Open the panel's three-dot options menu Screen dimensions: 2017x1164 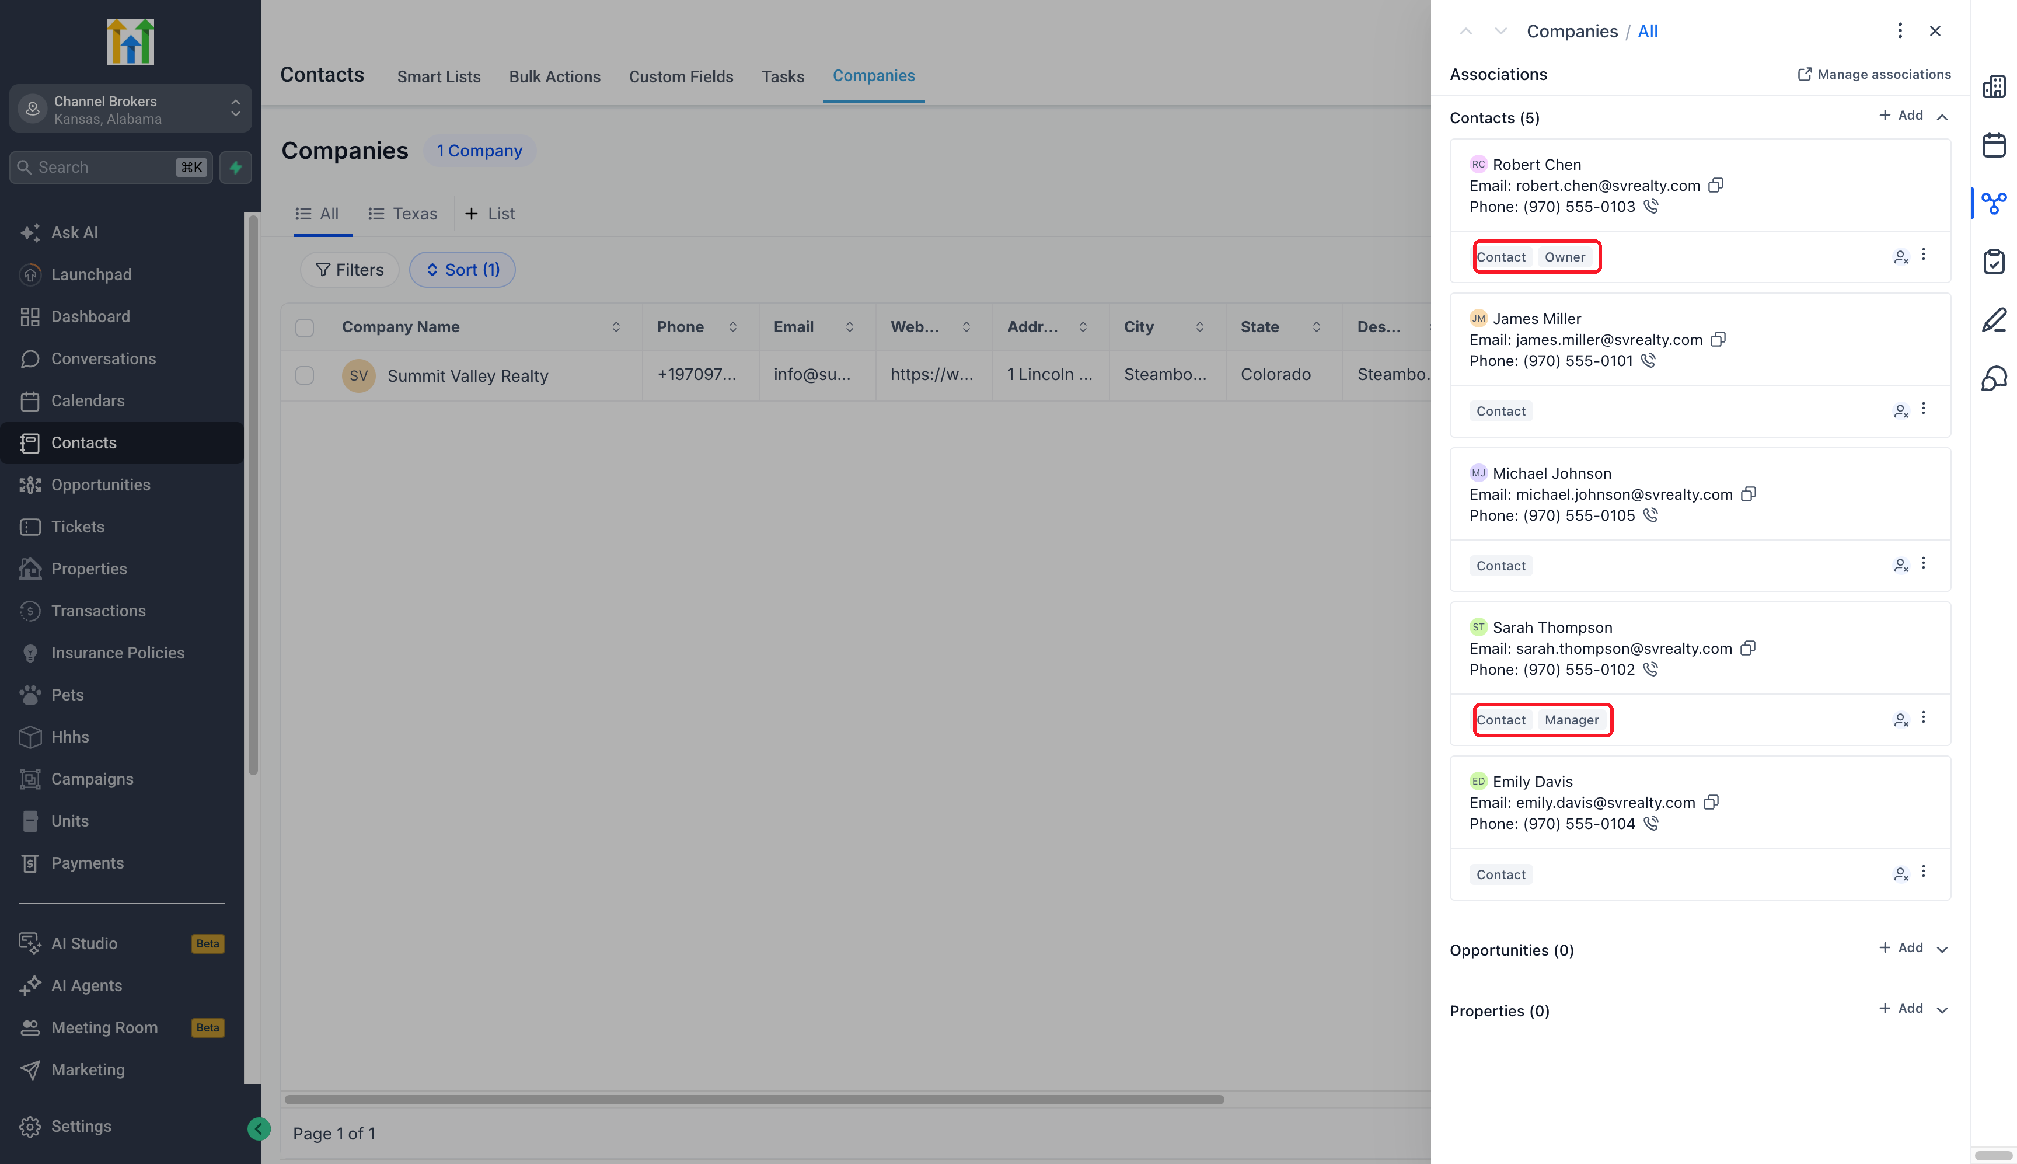click(x=1900, y=30)
